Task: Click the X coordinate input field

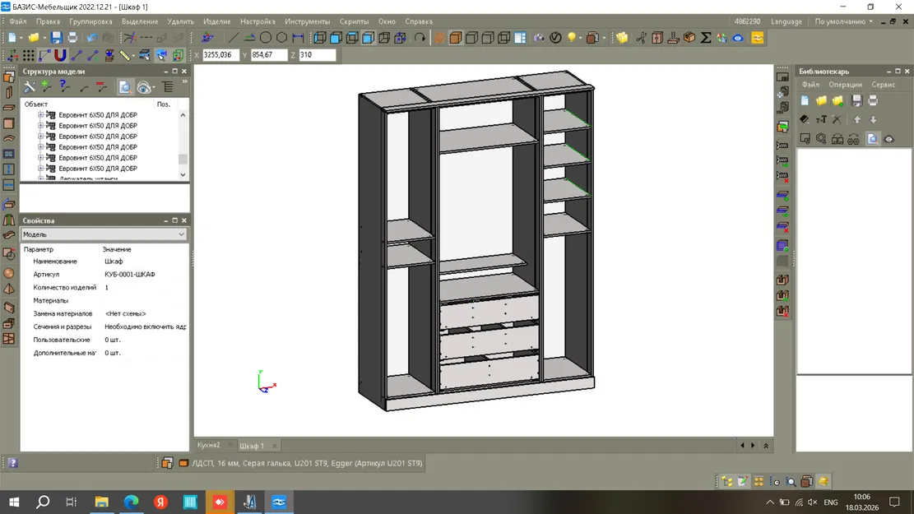Action: 220,56
